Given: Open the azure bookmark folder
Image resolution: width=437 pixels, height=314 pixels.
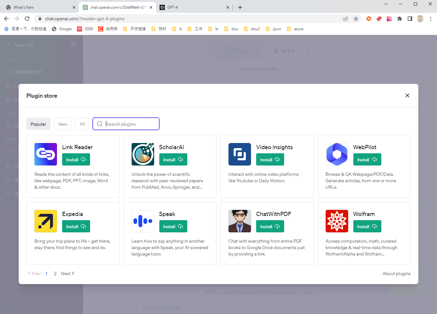Looking at the screenshot, I should tap(295, 29).
